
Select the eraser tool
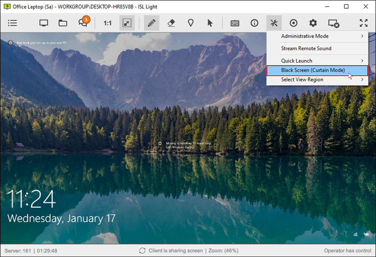click(x=171, y=23)
